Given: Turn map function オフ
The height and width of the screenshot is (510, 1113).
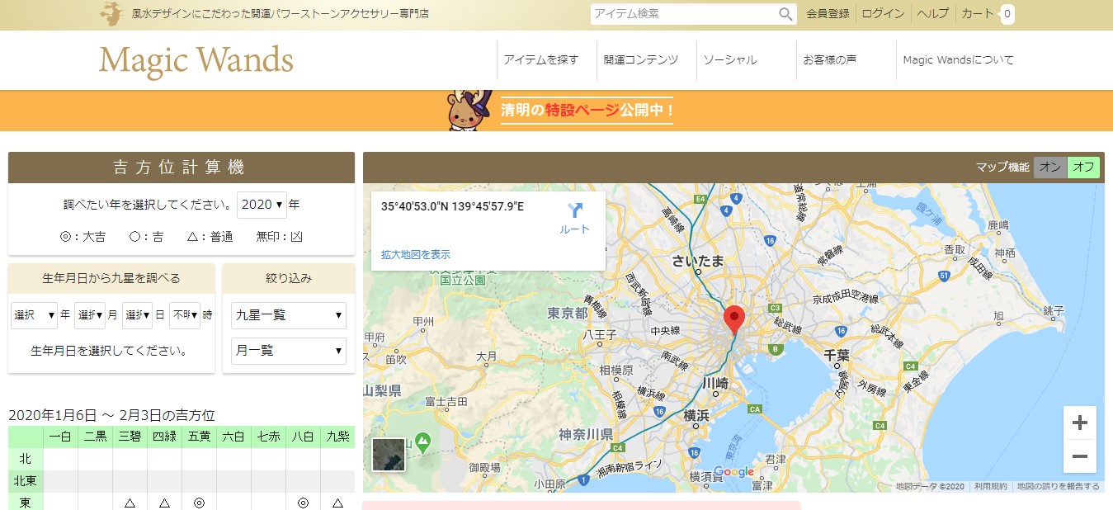Looking at the screenshot, I should point(1083,168).
